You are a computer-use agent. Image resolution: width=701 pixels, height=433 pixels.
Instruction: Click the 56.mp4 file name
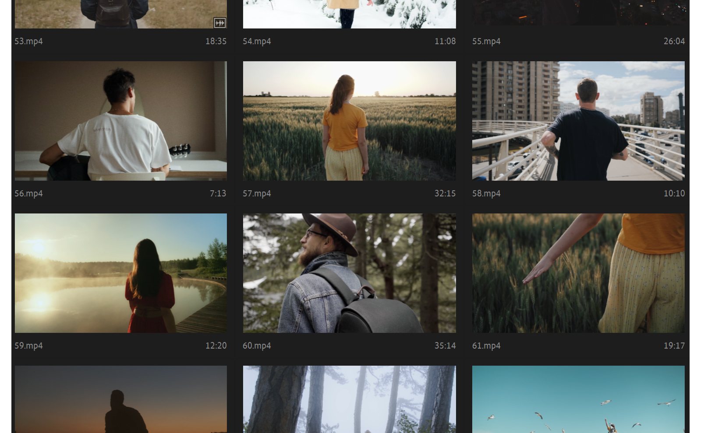[x=28, y=193]
